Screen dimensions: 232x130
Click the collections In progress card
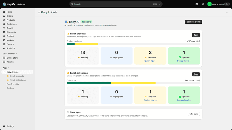point(117,95)
